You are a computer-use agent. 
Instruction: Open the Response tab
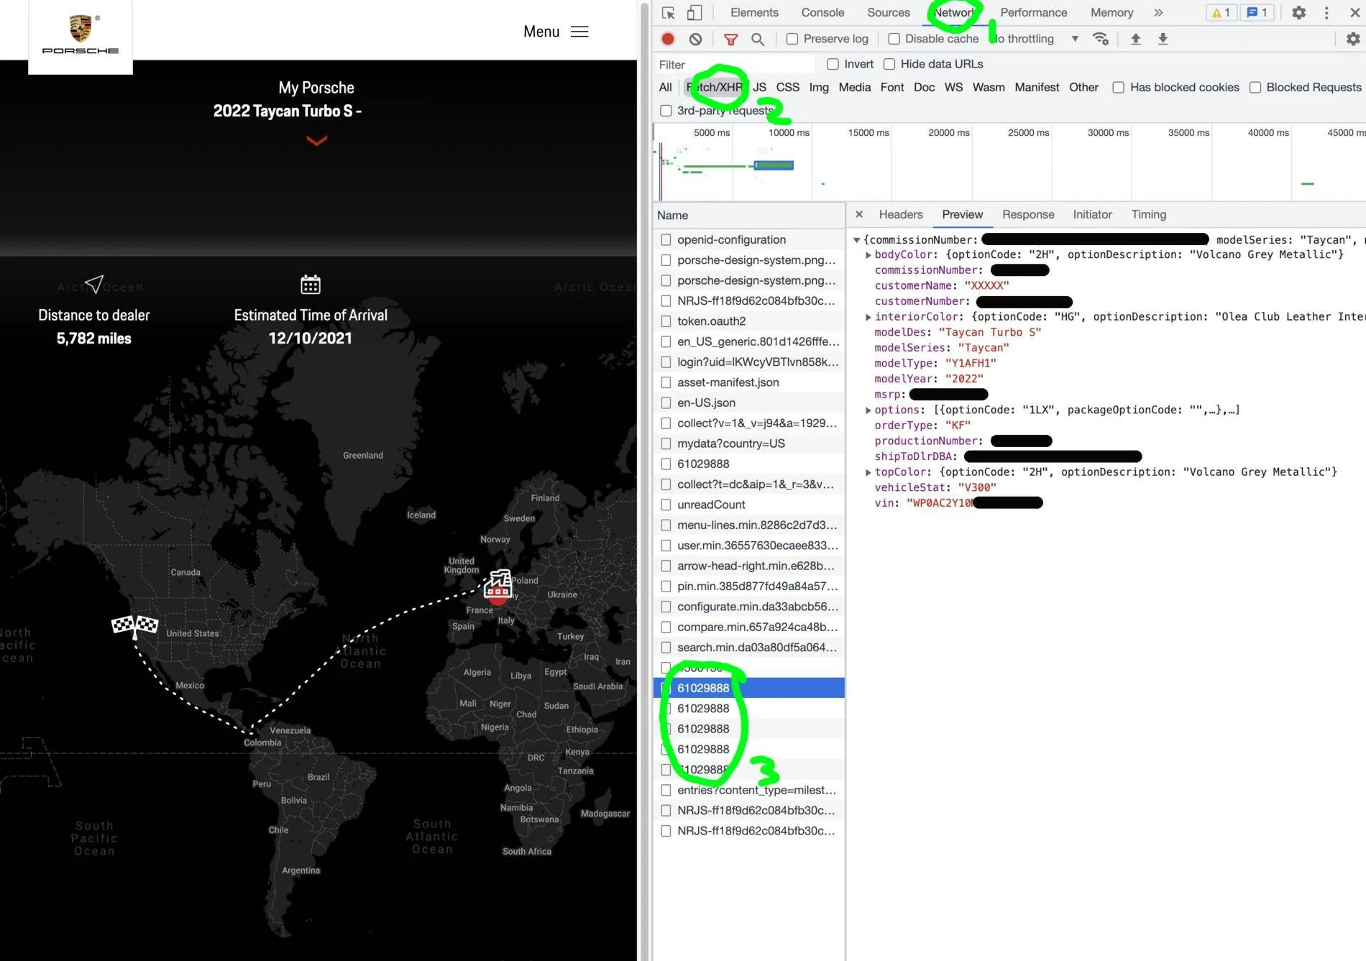[x=1028, y=214]
